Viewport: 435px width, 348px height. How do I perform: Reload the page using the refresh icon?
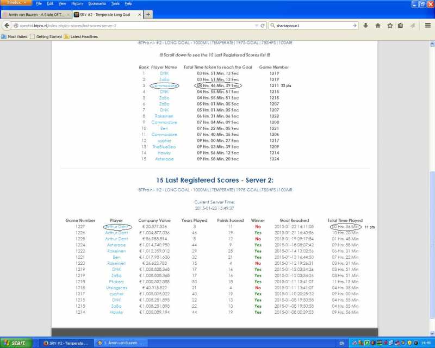click(x=263, y=26)
